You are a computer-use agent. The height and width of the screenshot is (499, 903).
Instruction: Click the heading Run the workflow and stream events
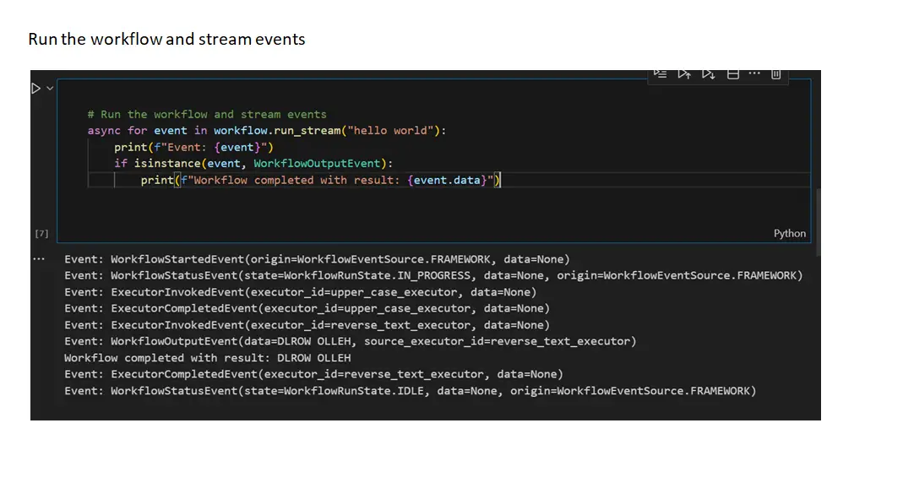[166, 39]
